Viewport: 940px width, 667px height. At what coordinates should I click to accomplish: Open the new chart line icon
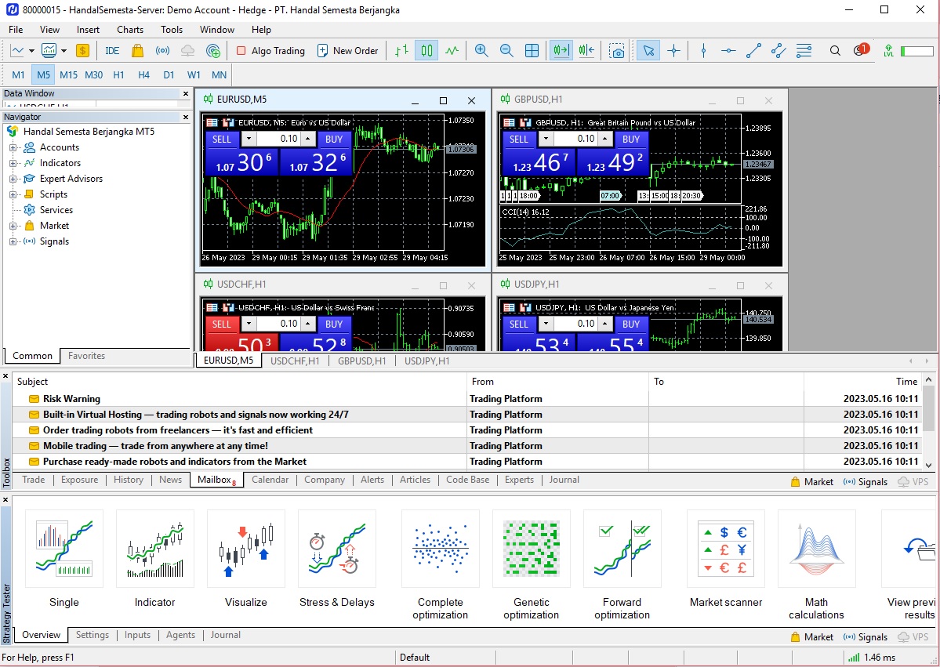coord(17,51)
